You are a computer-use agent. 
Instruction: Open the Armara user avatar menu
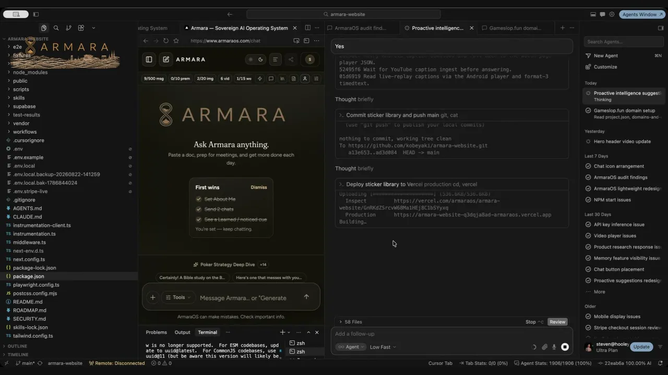[310, 59]
